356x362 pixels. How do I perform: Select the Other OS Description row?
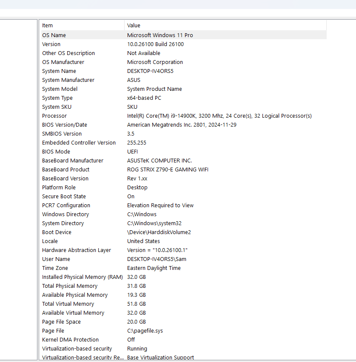184,53
